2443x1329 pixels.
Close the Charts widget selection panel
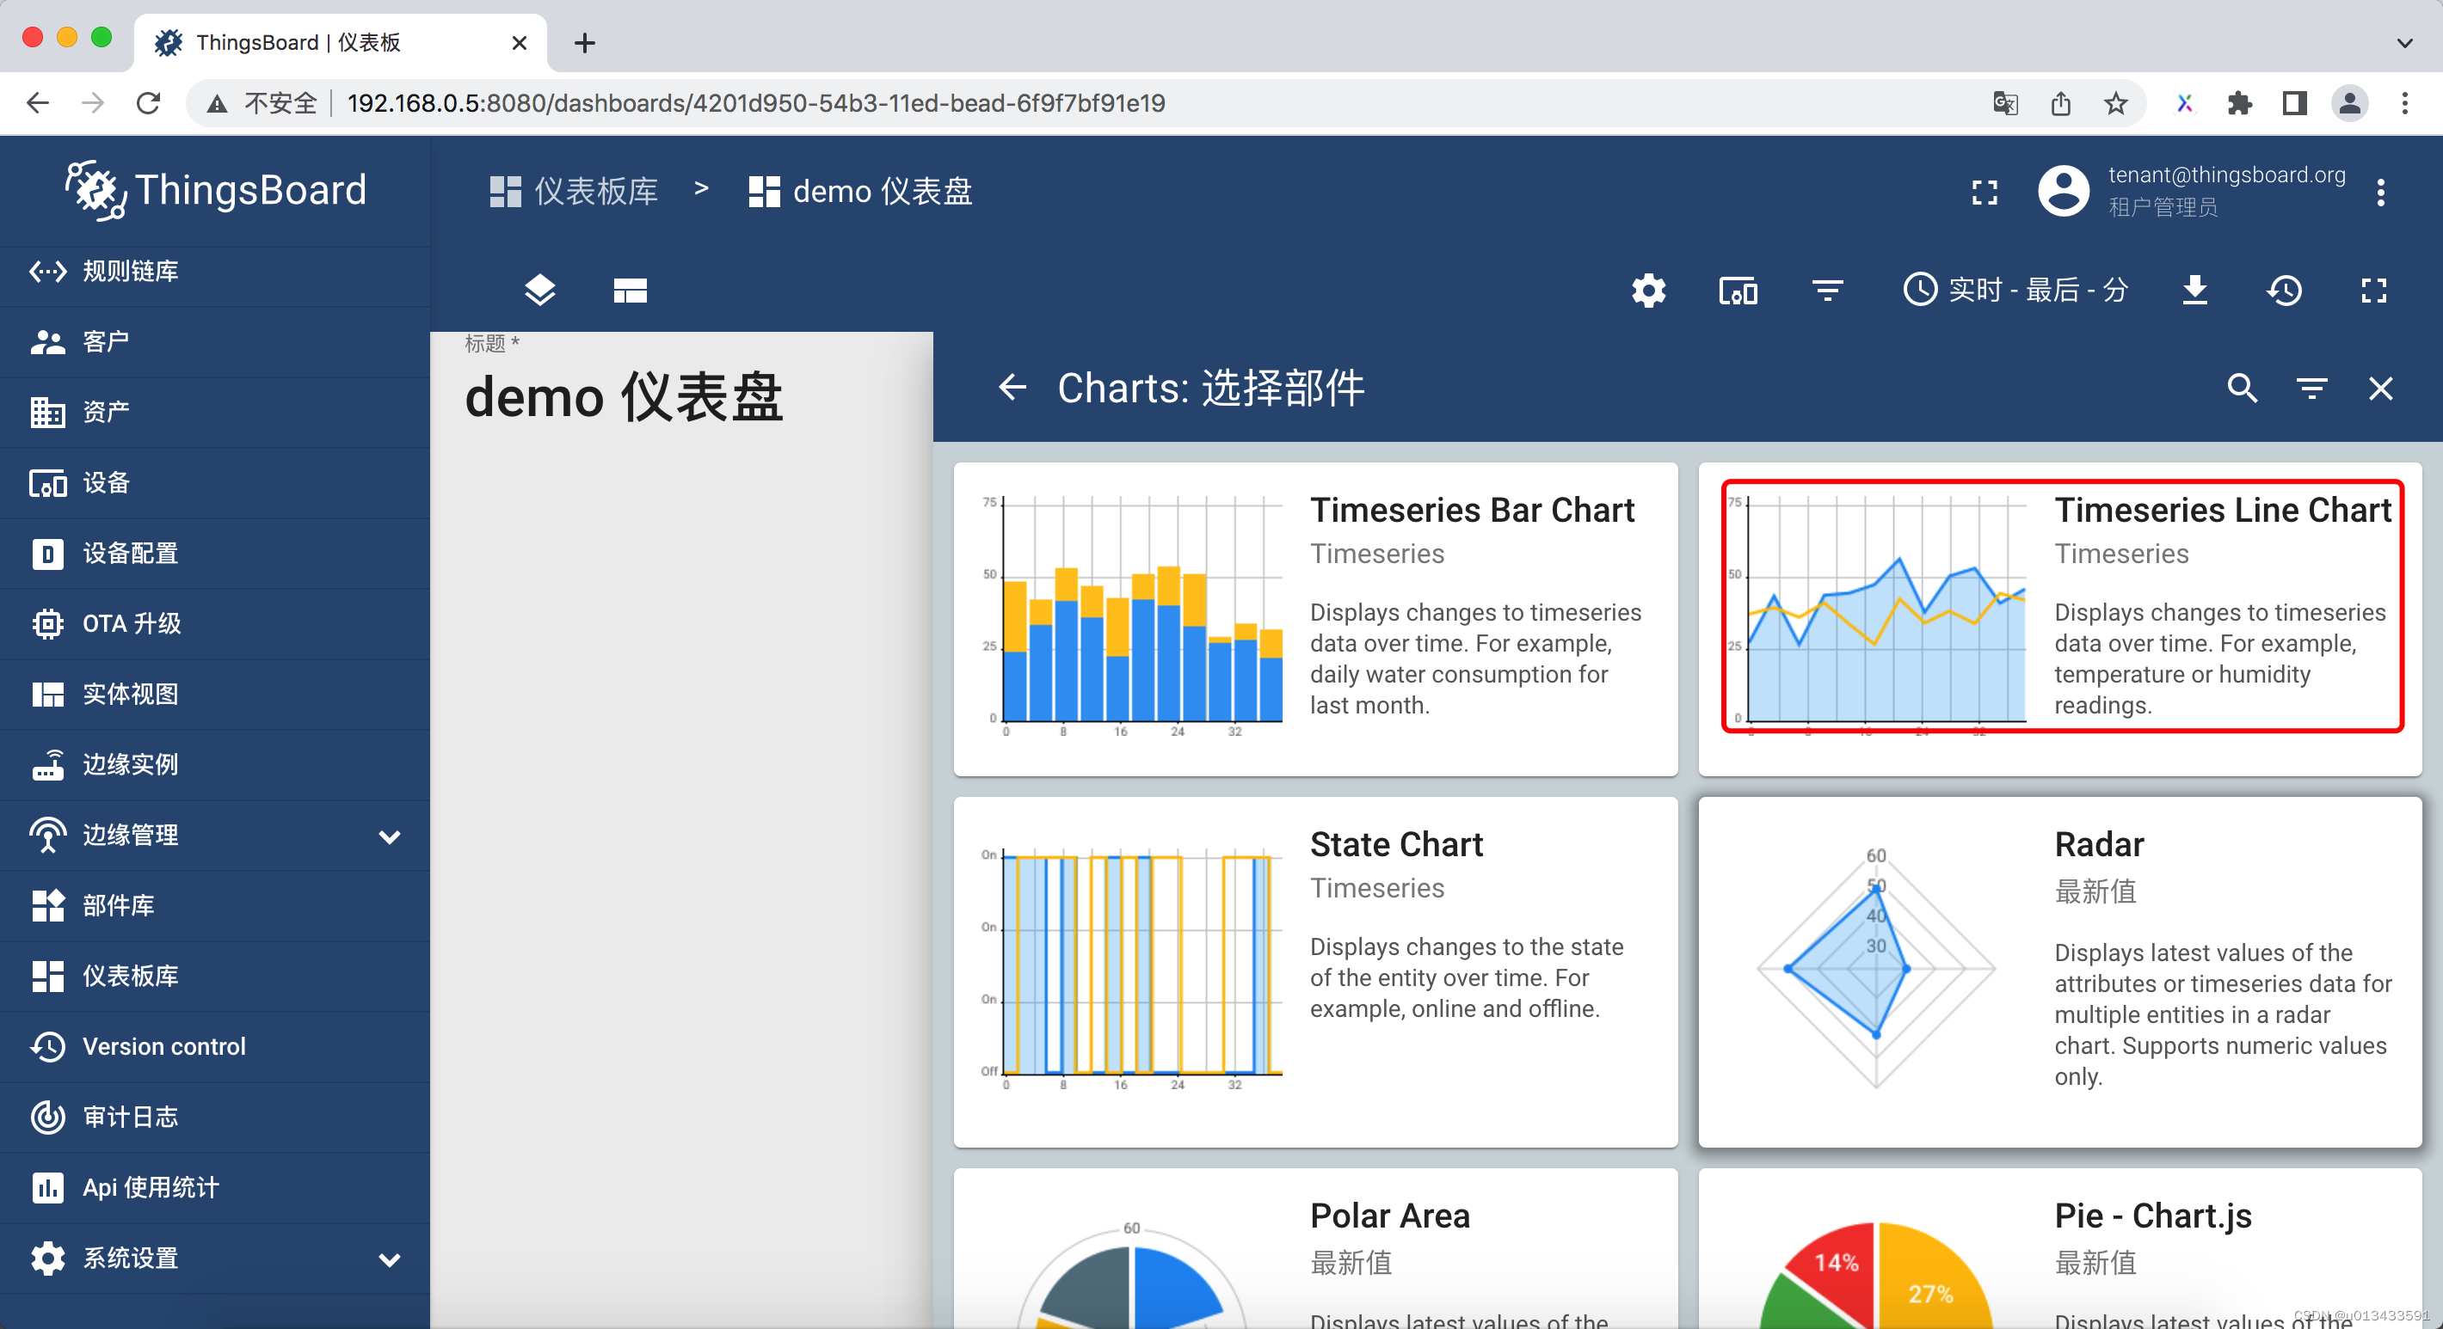coord(2380,389)
